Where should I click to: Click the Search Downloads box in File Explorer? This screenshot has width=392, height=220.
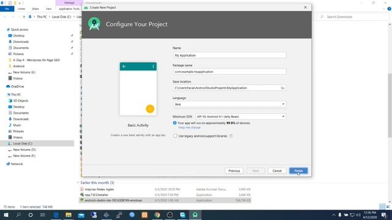point(353,16)
